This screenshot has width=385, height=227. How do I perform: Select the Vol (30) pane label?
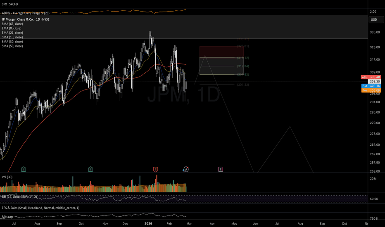point(7,177)
